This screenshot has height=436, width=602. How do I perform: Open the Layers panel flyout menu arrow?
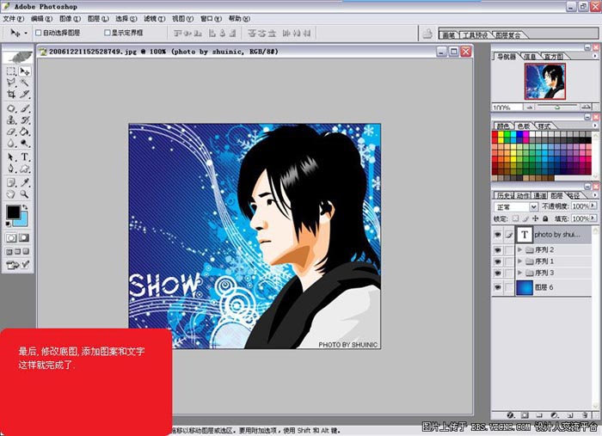595,195
